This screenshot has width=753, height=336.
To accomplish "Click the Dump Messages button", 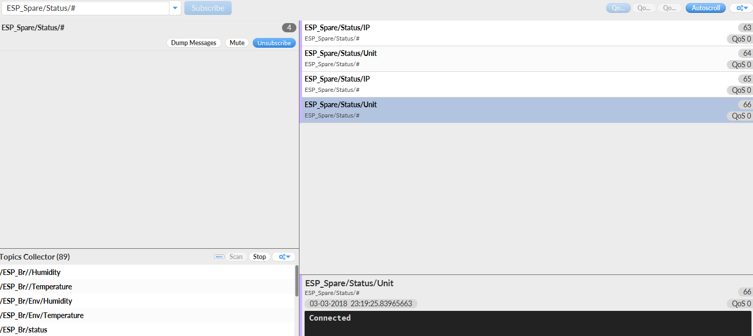I will pos(194,43).
